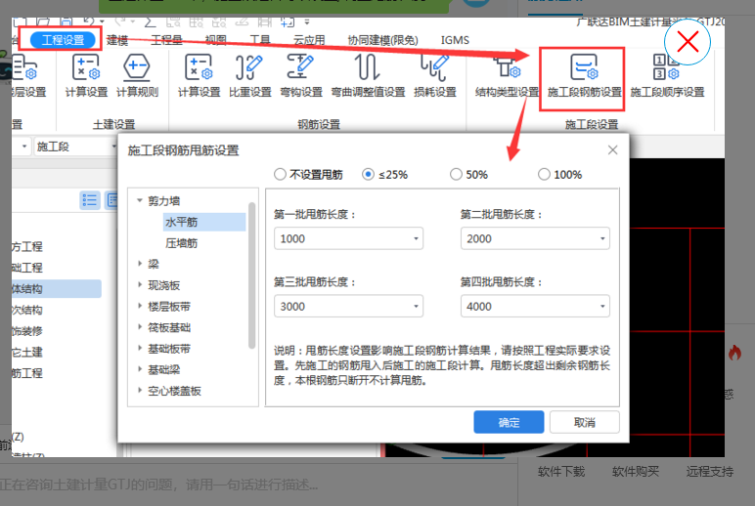Expand the 梁 tree node
Screen dimensions: 755x506
tap(140, 264)
